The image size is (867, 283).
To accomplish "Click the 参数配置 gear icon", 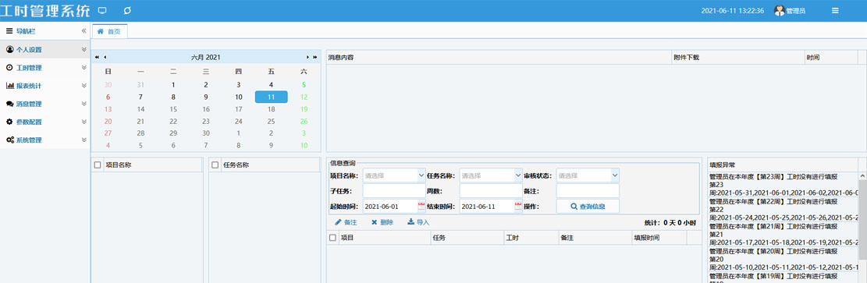I will click(9, 122).
